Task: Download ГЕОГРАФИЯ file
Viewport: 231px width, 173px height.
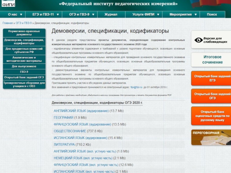Action: click(x=64, y=118)
